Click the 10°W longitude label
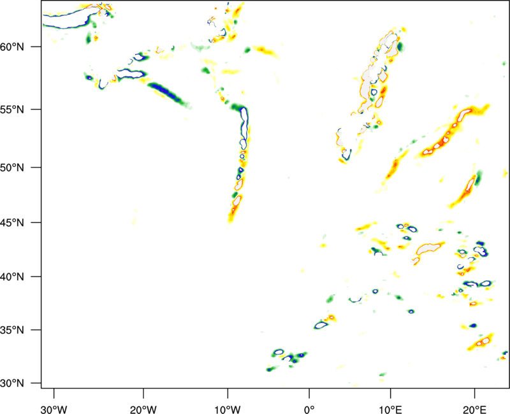This screenshot has width=510, height=414. pyautogui.click(x=227, y=410)
